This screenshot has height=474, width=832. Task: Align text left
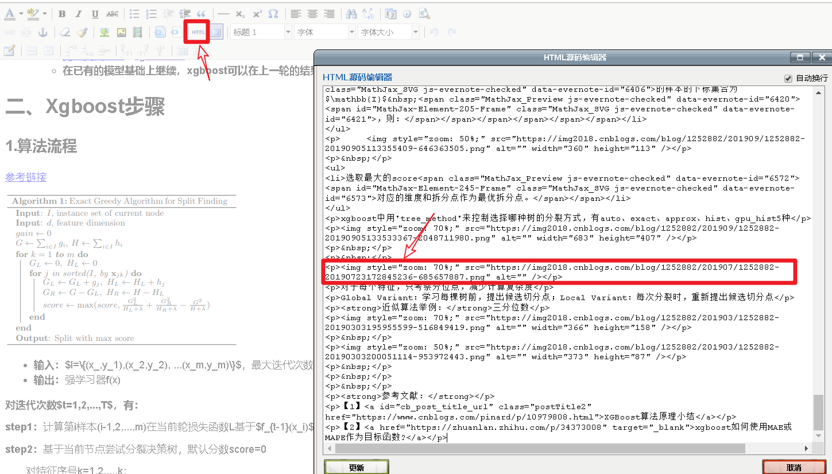295,14
